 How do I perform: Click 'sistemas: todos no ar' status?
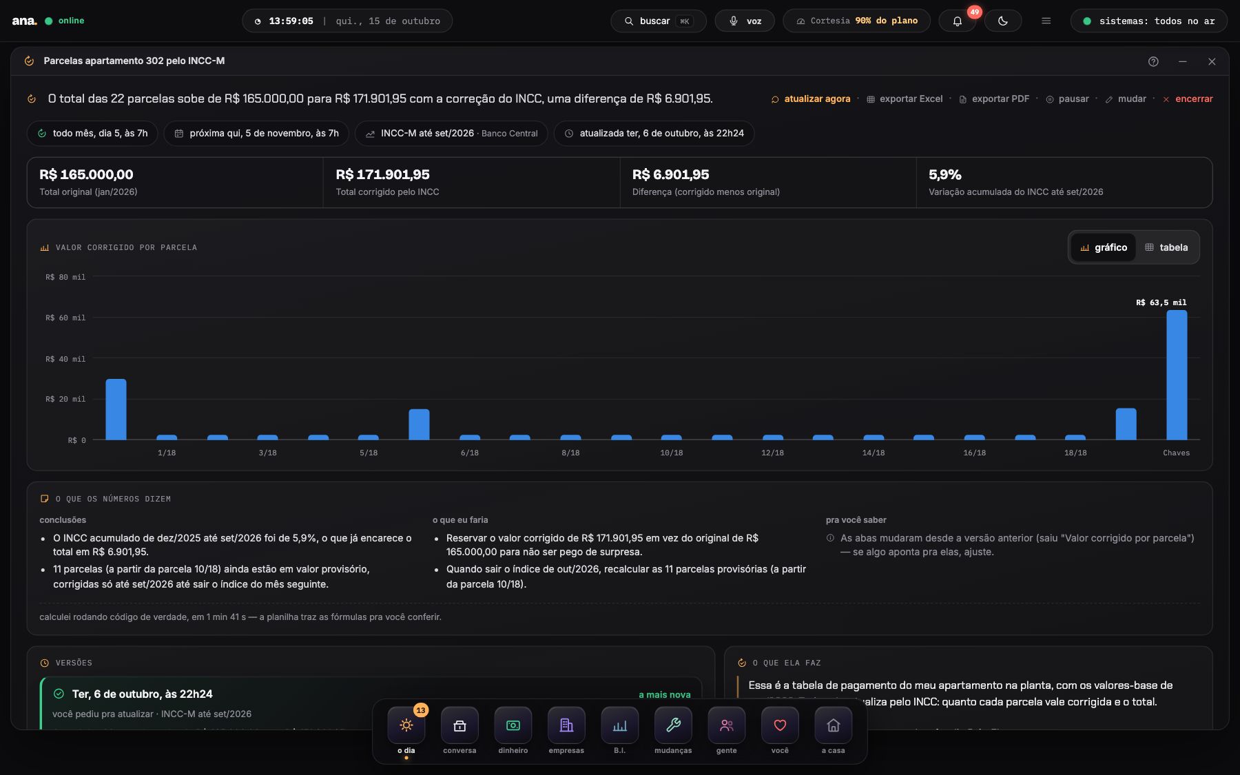pyautogui.click(x=1148, y=21)
